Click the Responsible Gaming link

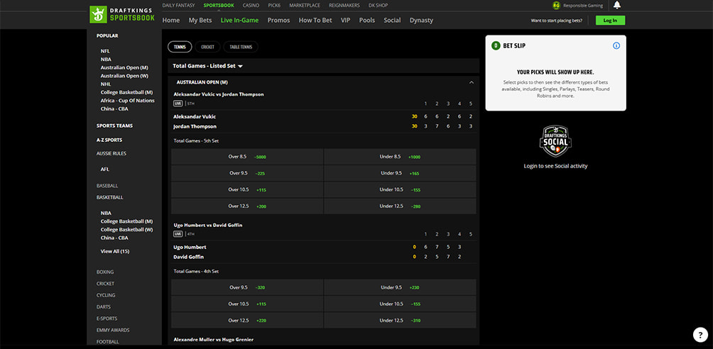(583, 6)
